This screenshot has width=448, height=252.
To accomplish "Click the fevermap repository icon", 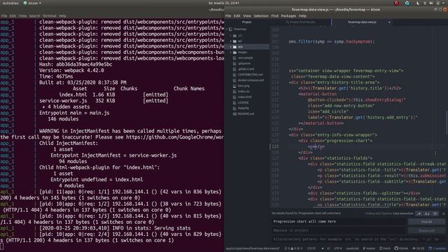I will (x=231, y=29).
